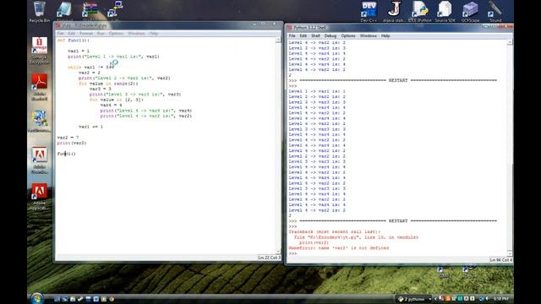The width and height of the screenshot is (541, 304).
Task: Click the 'while var1 != 3:' code line
Action: click(x=90, y=68)
